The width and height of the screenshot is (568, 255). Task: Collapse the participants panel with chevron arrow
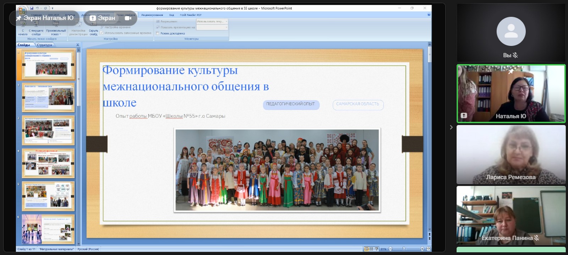click(x=451, y=127)
